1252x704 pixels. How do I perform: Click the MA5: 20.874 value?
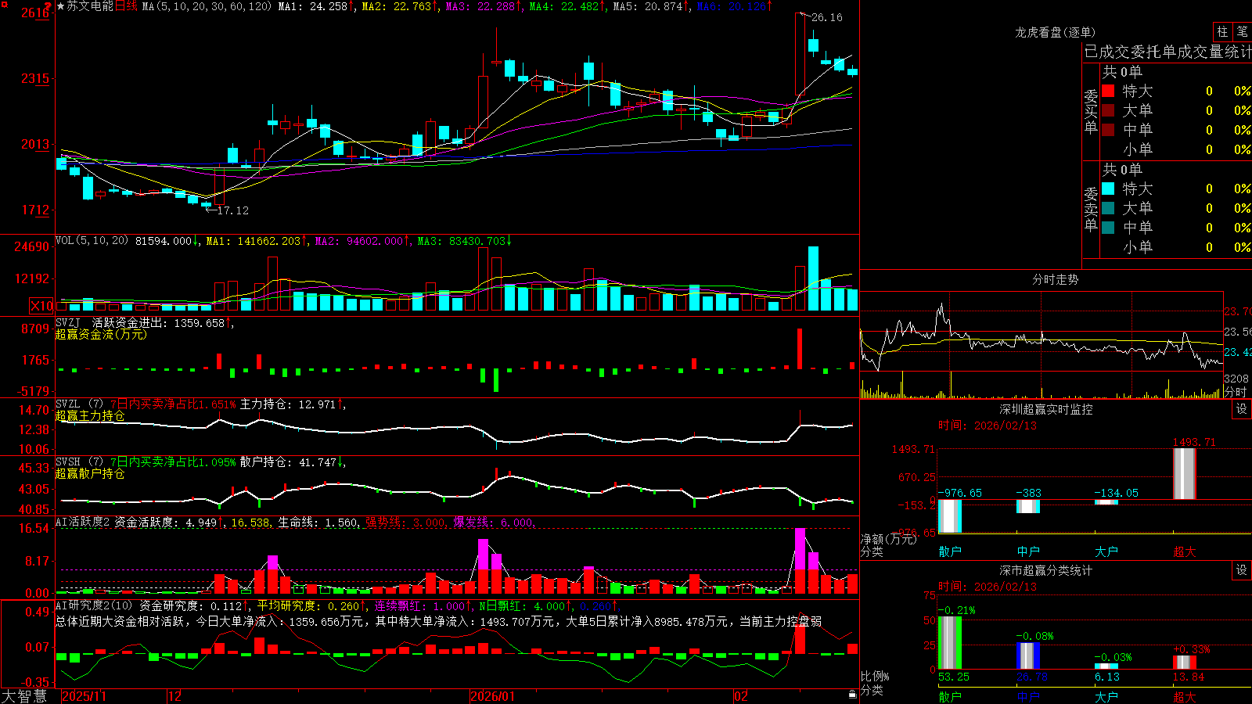coord(651,6)
